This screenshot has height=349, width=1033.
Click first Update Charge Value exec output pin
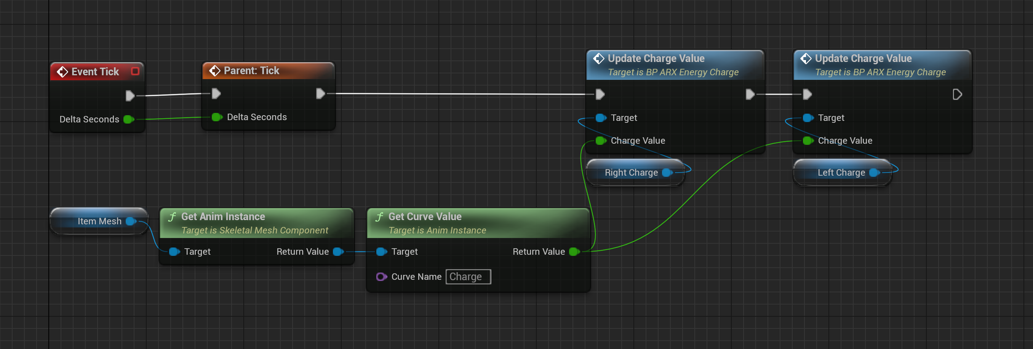pos(750,95)
